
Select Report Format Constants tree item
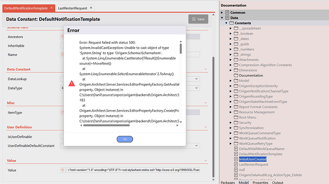[x=258, y=107]
